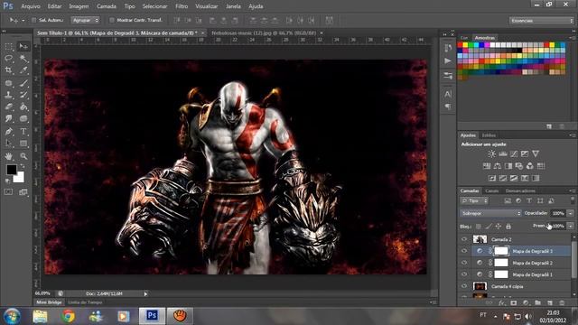
Task: Add a Brightness/Contrast adjustment
Action: (491, 154)
